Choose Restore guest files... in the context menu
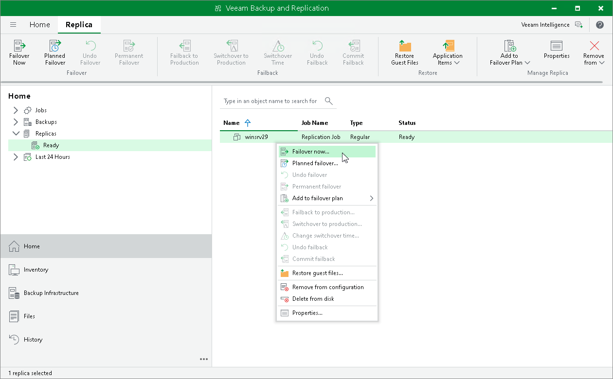Screen dimensions: 613x379 point(327,273)
